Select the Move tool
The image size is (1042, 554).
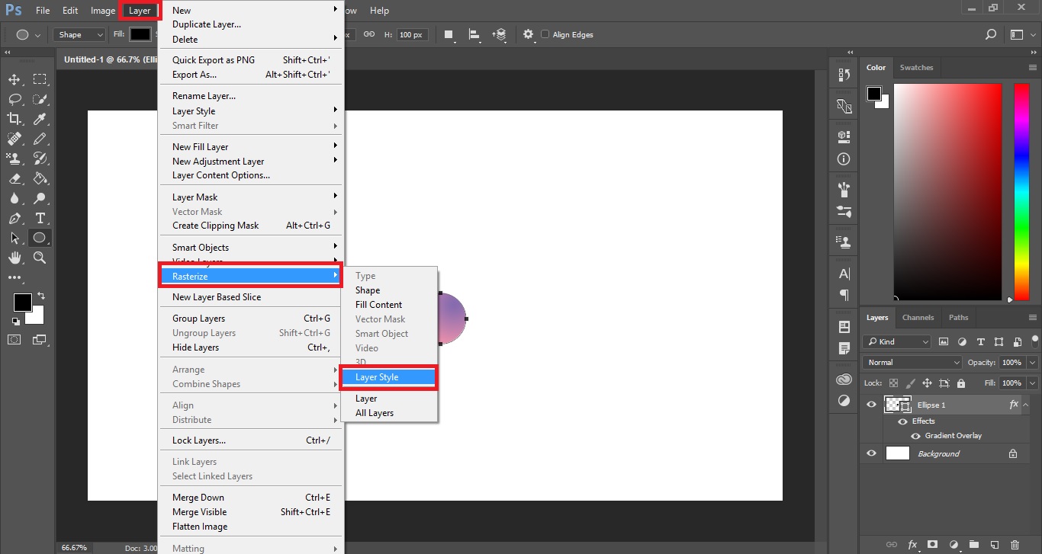coord(14,79)
